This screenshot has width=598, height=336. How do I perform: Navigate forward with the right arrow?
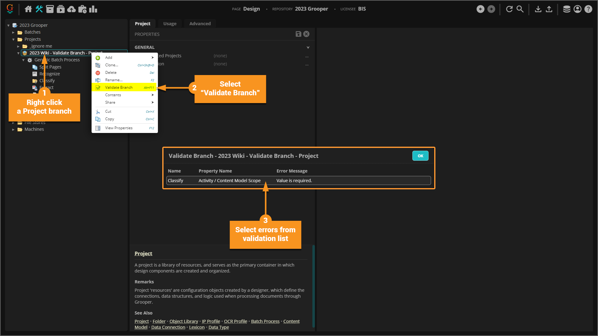pyautogui.click(x=491, y=9)
